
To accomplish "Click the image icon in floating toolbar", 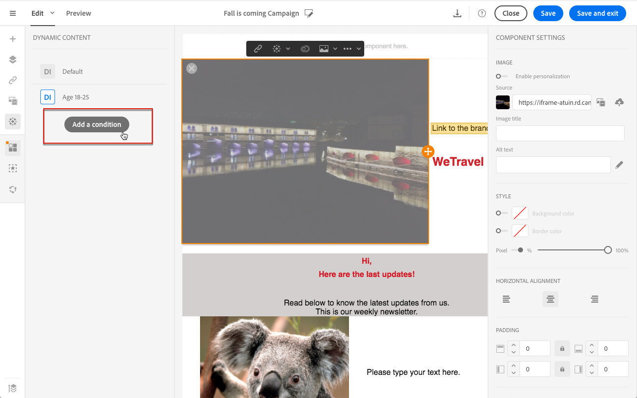I will (x=324, y=49).
